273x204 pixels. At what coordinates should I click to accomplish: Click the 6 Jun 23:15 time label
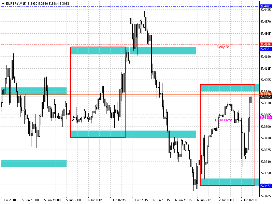point(206,200)
